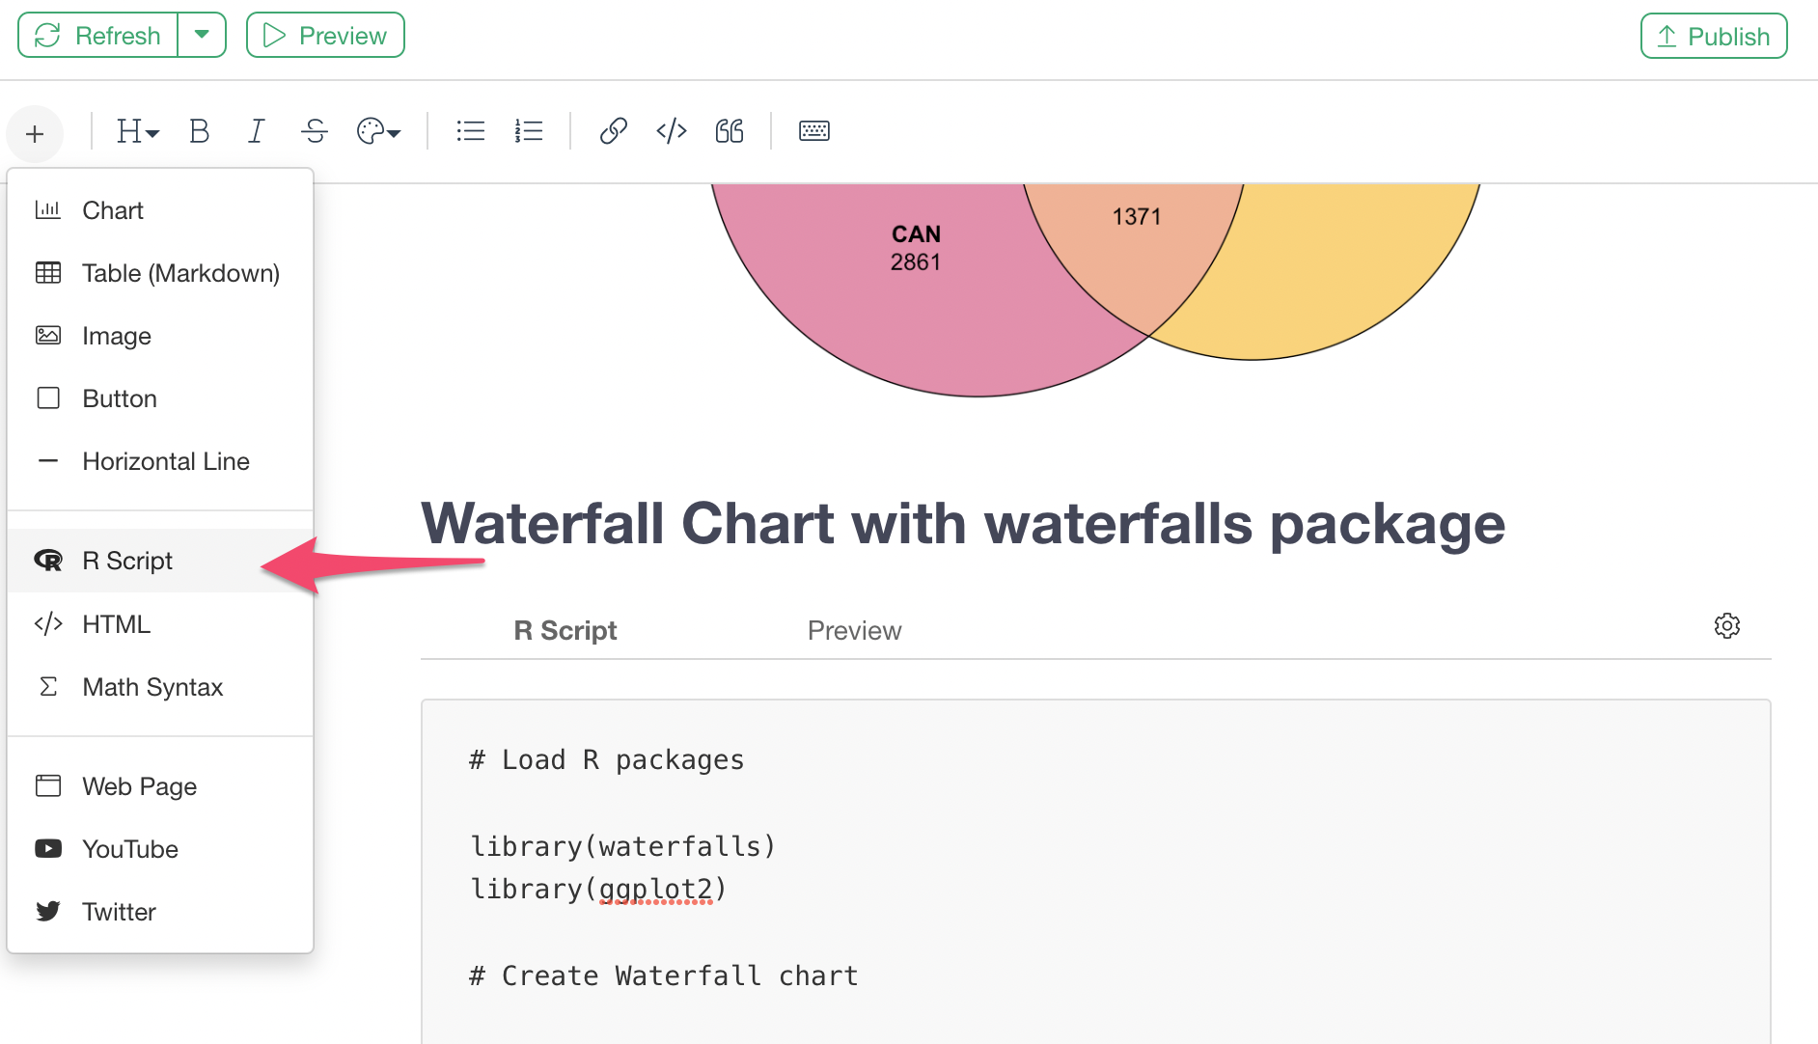
Task: Toggle bold text formatting
Action: pos(200,131)
